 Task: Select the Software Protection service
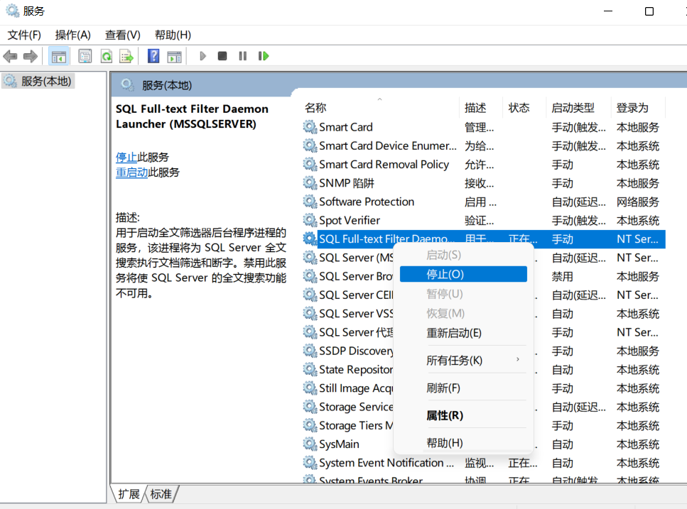(484, 202)
